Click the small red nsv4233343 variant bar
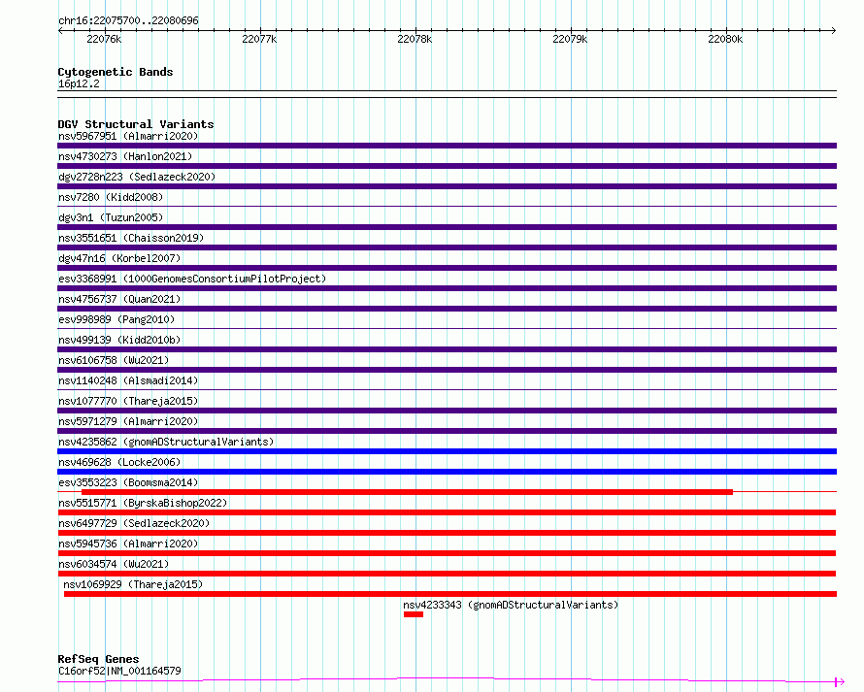 point(414,614)
